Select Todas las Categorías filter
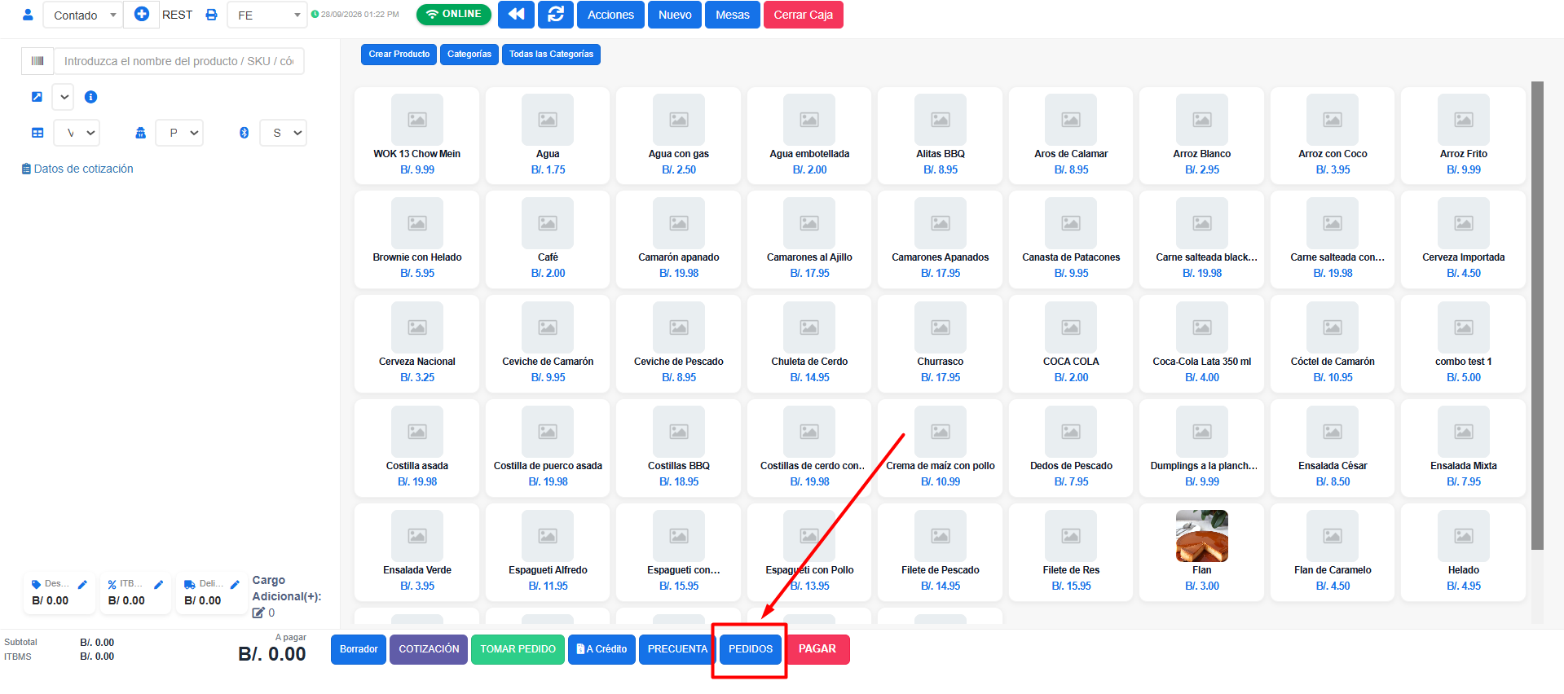 pos(551,54)
